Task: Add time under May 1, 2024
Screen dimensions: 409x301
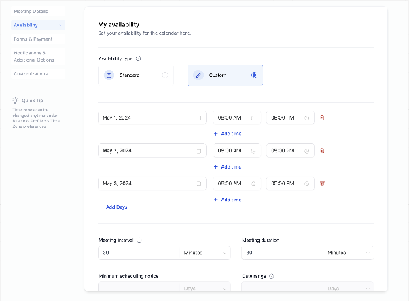Action: tap(228, 134)
